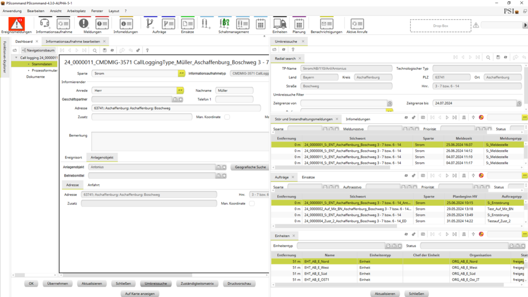Open Ereignismeldungen alert icon

(x=16, y=24)
